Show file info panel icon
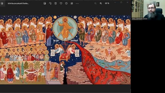 coord(66,3)
